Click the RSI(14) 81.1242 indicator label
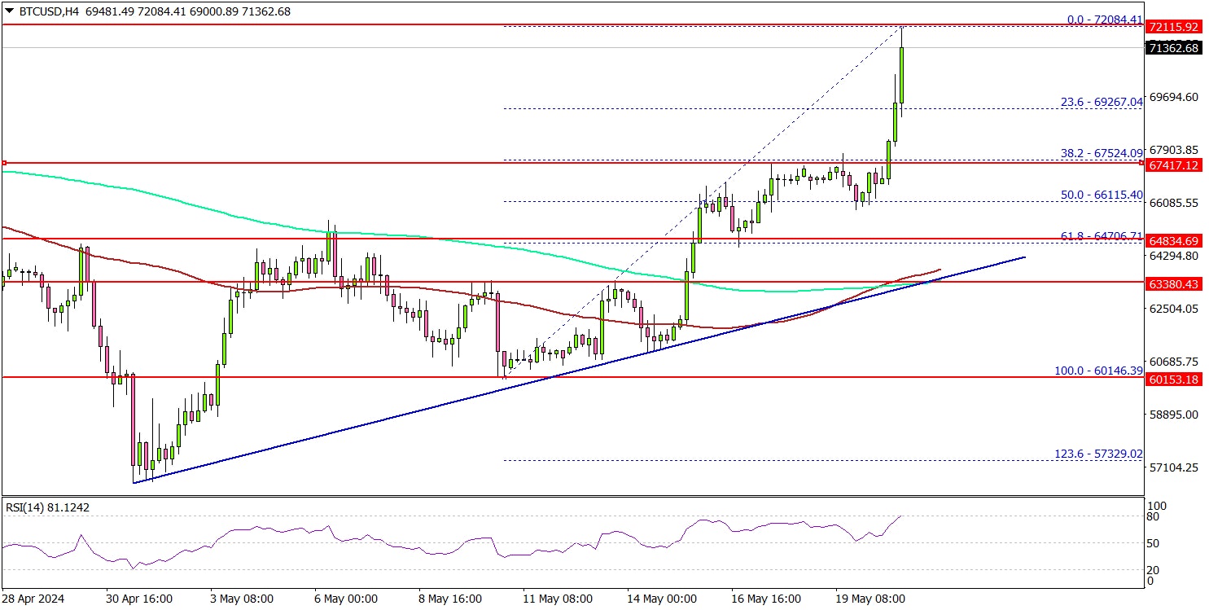The width and height of the screenshot is (1209, 610). pyautogui.click(x=47, y=507)
